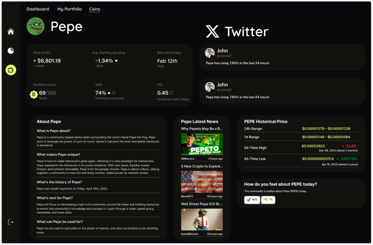
Task: Open the 'Wall Street Pepe ICO Bl...' headline
Action: pos(202,204)
